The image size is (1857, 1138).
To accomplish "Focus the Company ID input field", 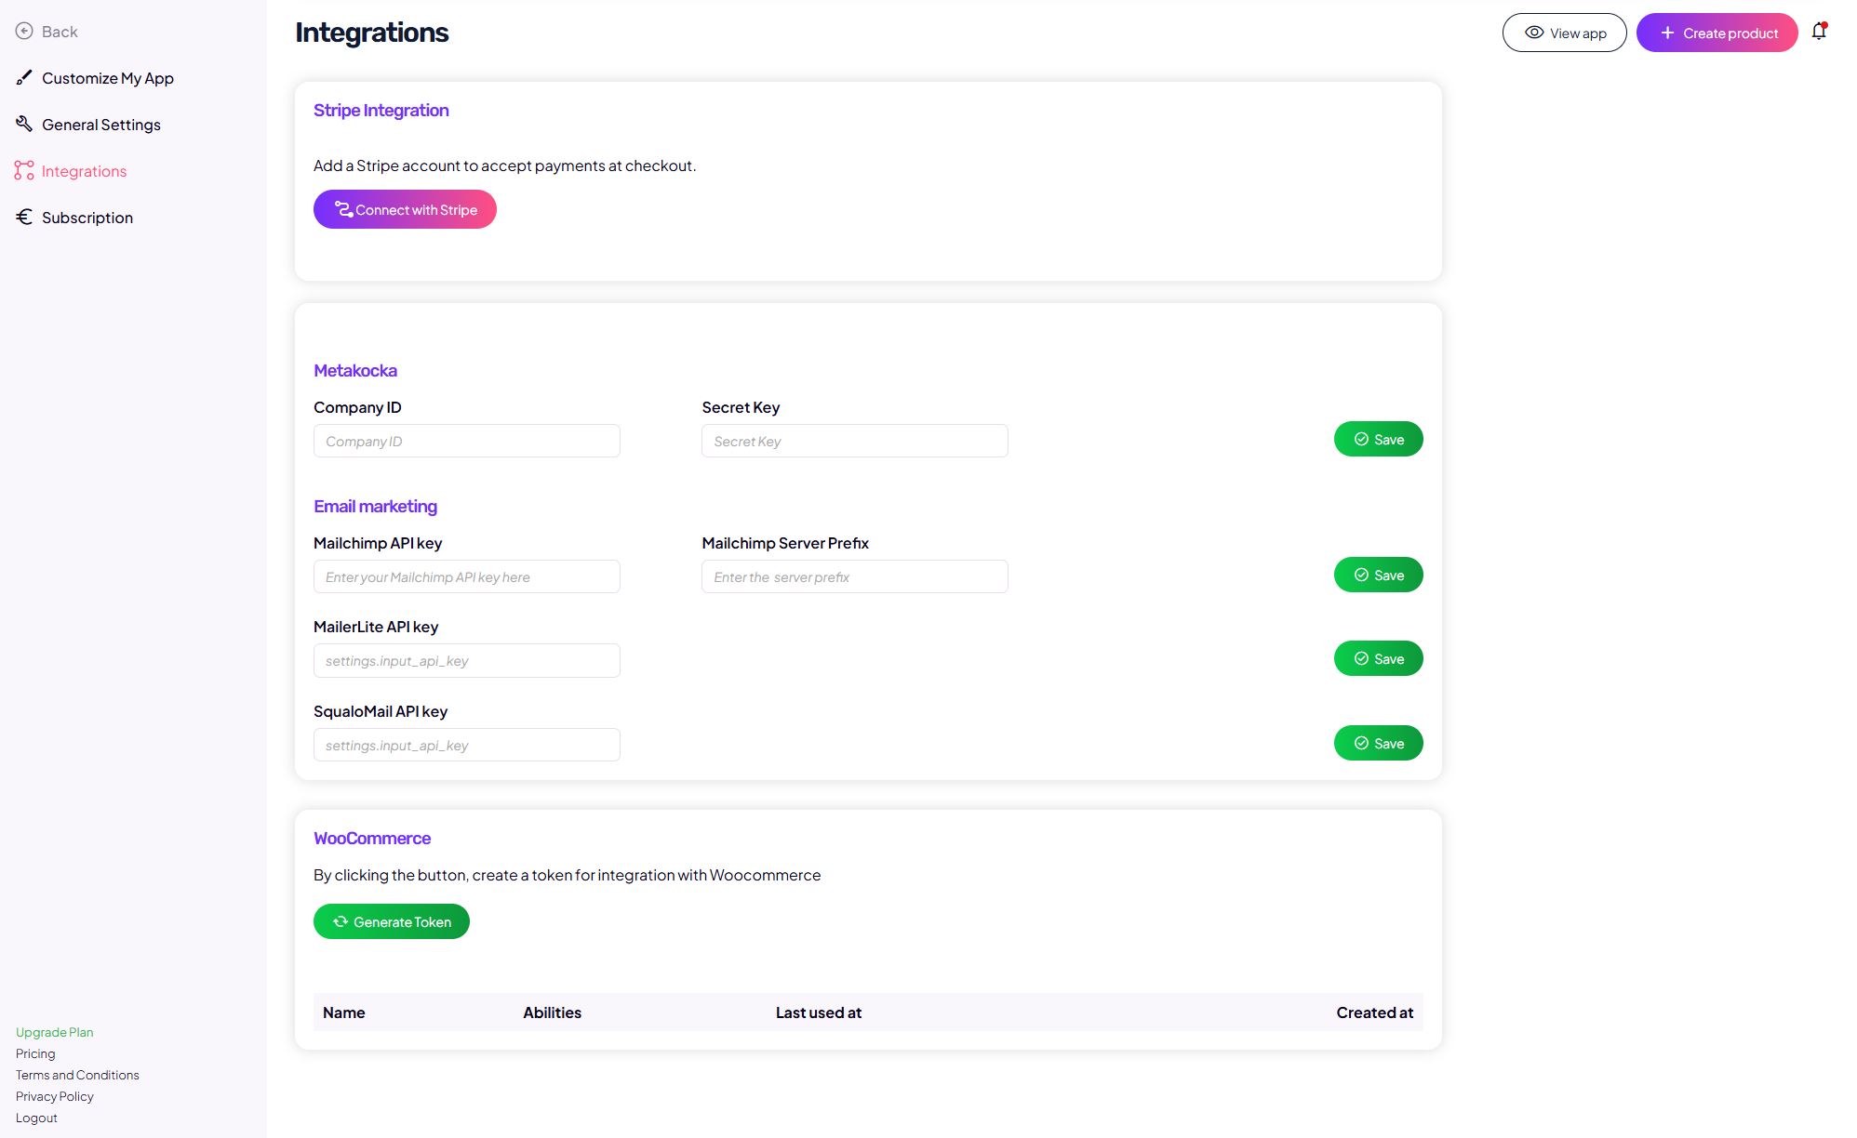I will click(466, 441).
